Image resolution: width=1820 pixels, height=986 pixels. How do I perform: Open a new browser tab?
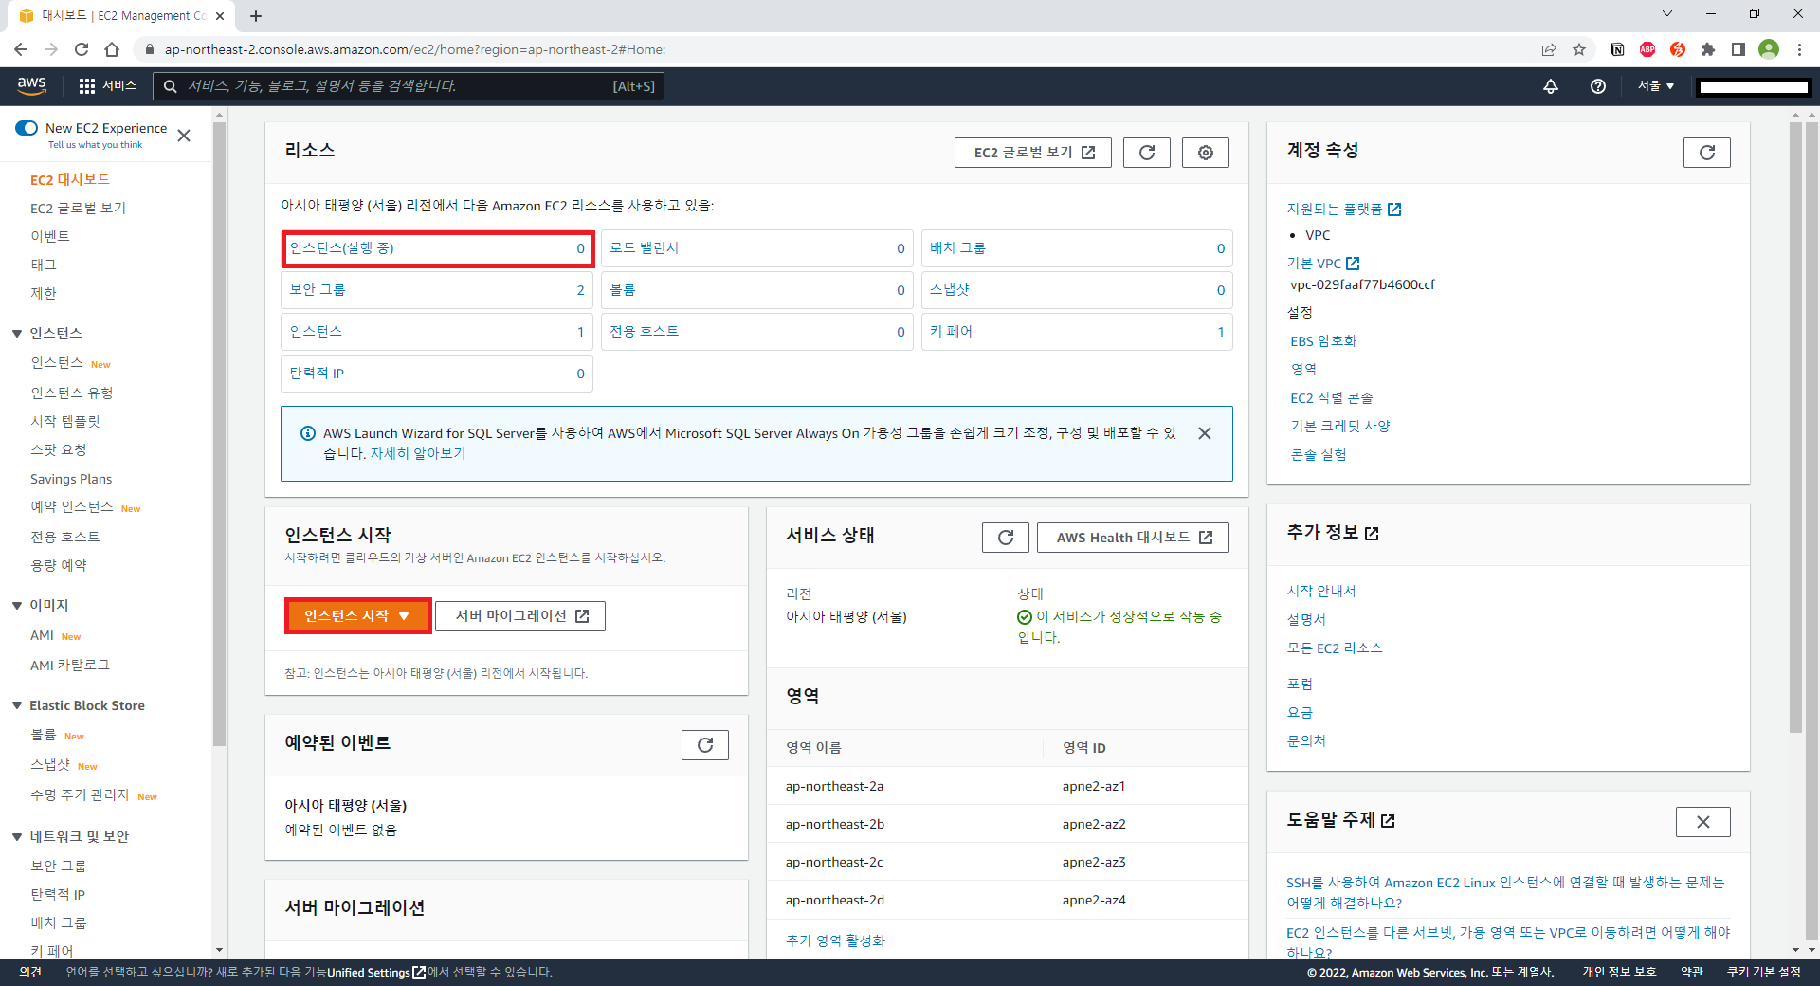coord(256,16)
